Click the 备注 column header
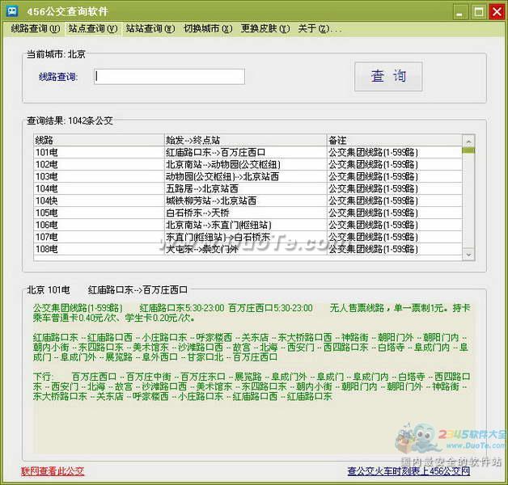The width and height of the screenshot is (508, 485). tap(394, 140)
